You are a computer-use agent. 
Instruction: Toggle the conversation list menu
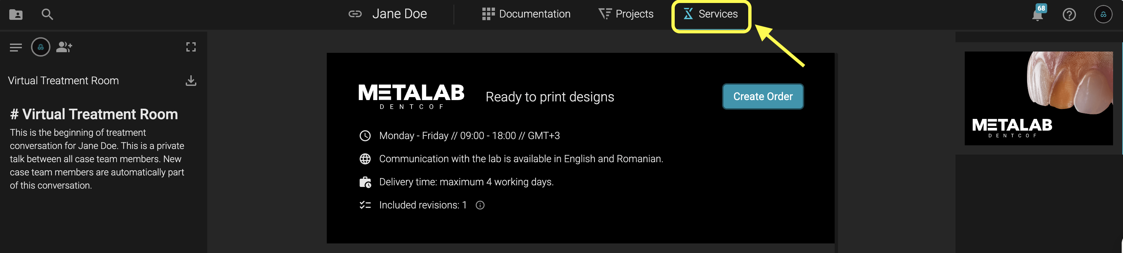16,47
